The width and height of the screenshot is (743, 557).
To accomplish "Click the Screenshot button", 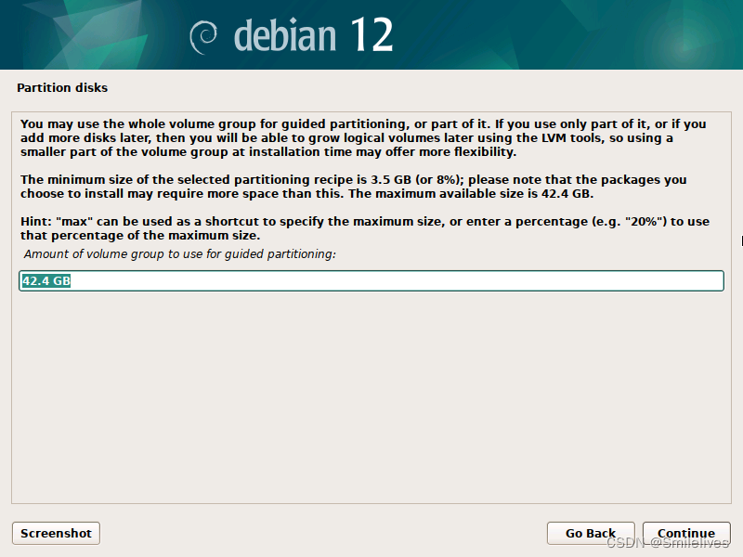I will (x=55, y=533).
